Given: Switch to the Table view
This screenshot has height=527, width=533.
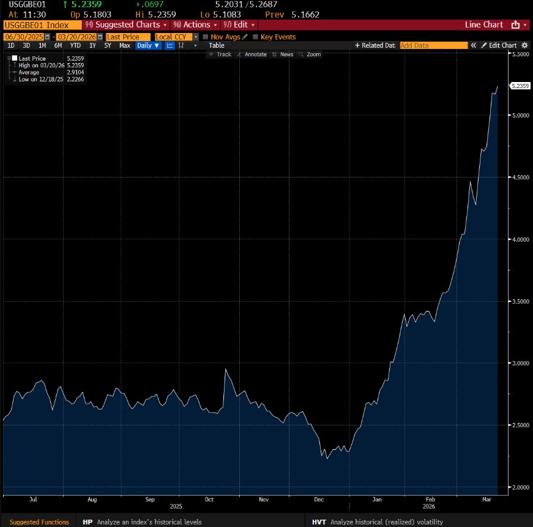Looking at the screenshot, I should [x=217, y=45].
